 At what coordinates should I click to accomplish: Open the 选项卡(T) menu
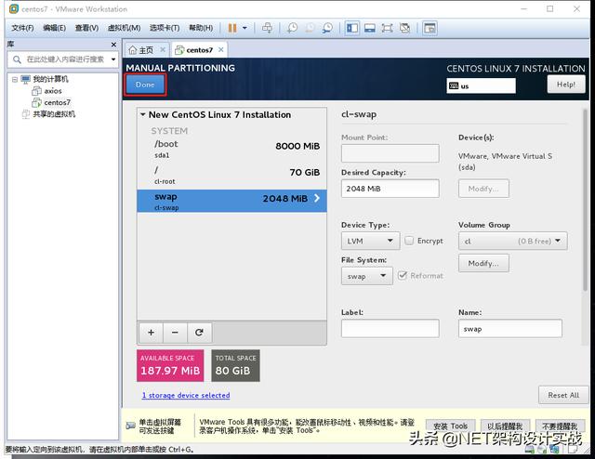pos(165,28)
